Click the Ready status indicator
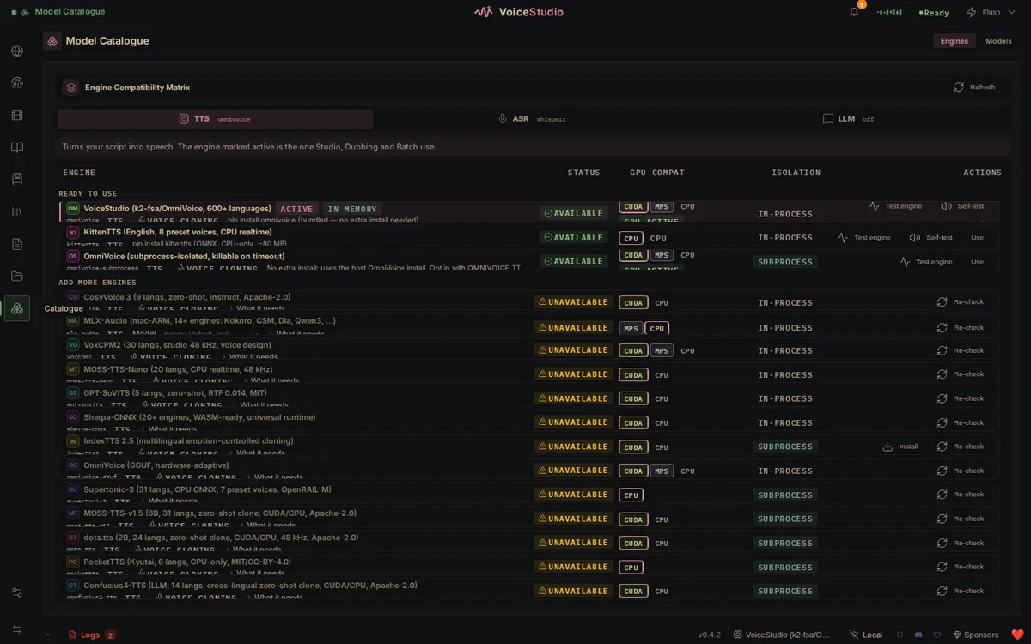 934,13
